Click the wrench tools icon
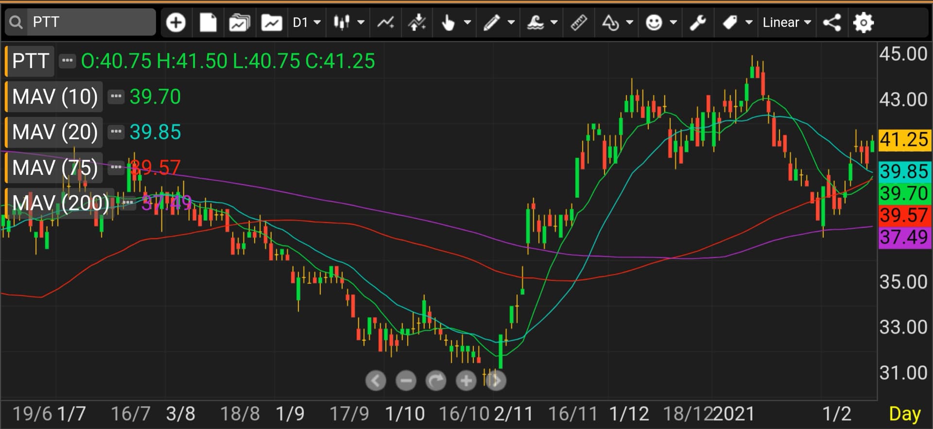 coord(698,22)
